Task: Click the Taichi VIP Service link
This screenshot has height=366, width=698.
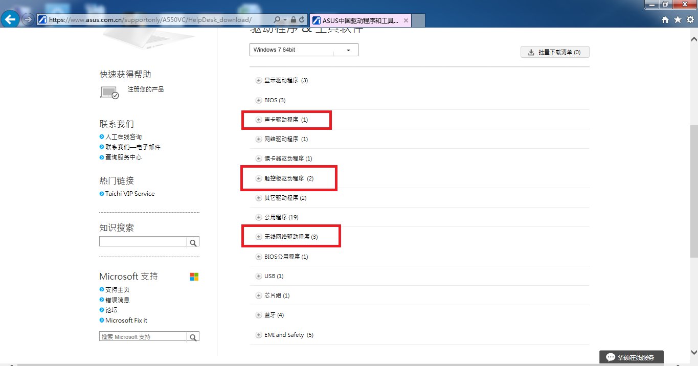Action: [x=129, y=194]
